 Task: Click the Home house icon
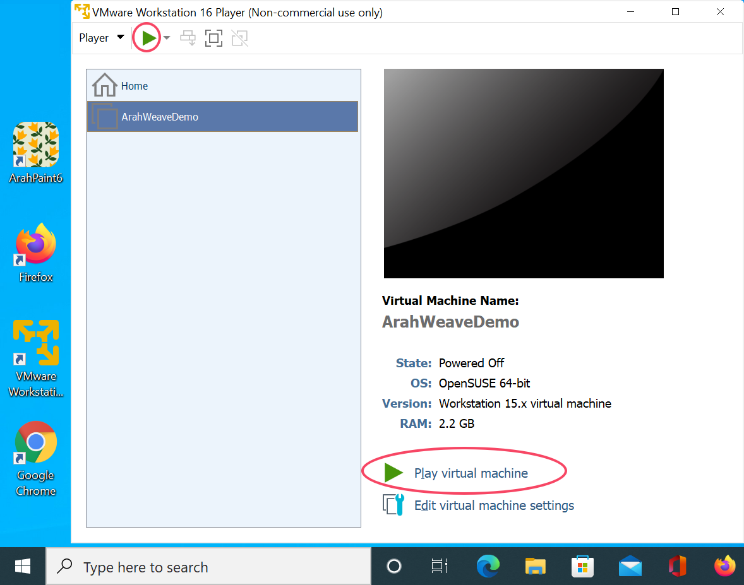(x=104, y=85)
